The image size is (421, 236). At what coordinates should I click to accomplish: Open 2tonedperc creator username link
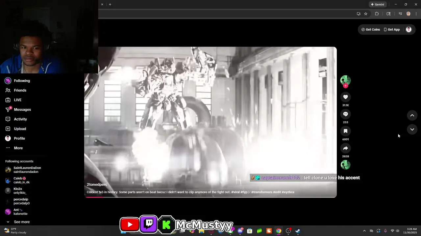[97, 185]
